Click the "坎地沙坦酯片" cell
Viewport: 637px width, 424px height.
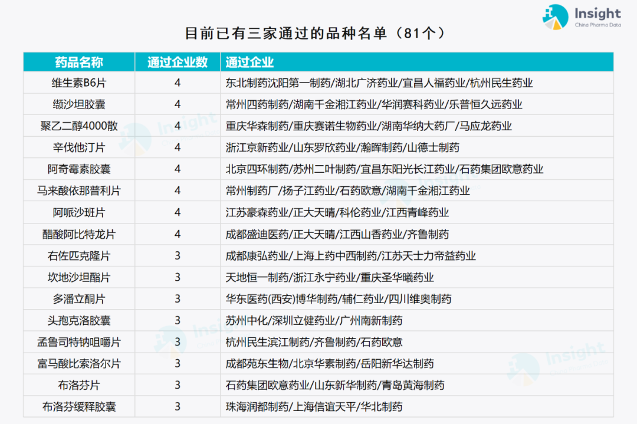click(x=79, y=277)
